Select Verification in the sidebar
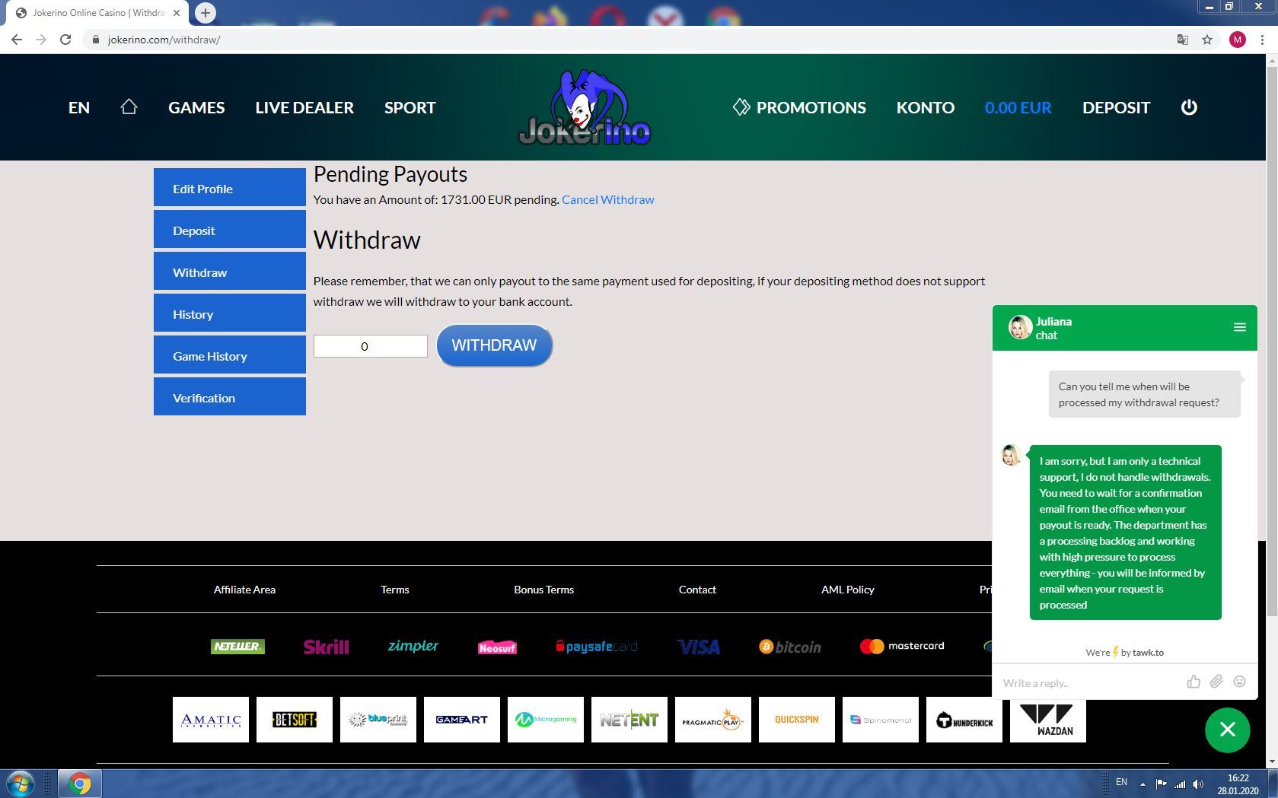1278x798 pixels. pyautogui.click(x=230, y=396)
